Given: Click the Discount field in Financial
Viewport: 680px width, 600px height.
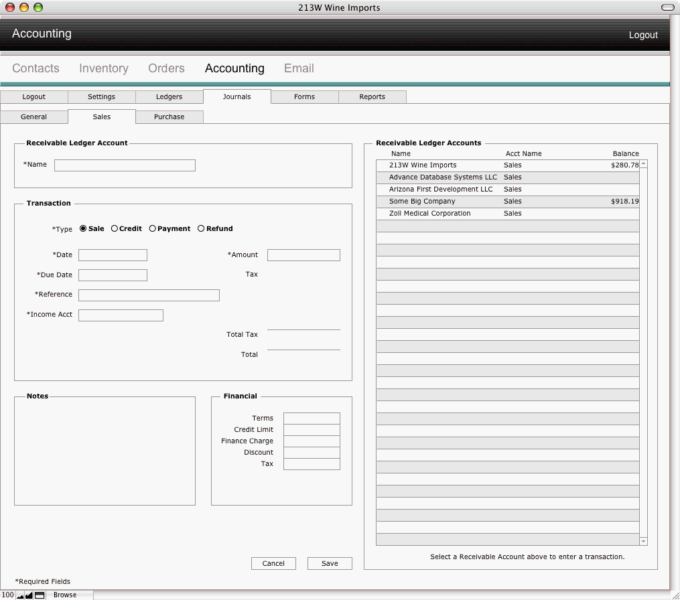Looking at the screenshot, I should pyautogui.click(x=312, y=453).
